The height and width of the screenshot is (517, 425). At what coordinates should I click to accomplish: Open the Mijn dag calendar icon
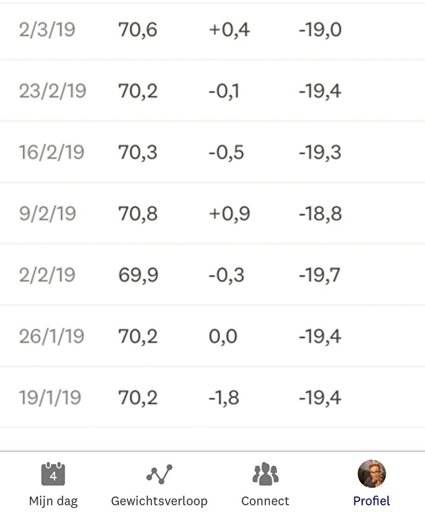(x=53, y=474)
